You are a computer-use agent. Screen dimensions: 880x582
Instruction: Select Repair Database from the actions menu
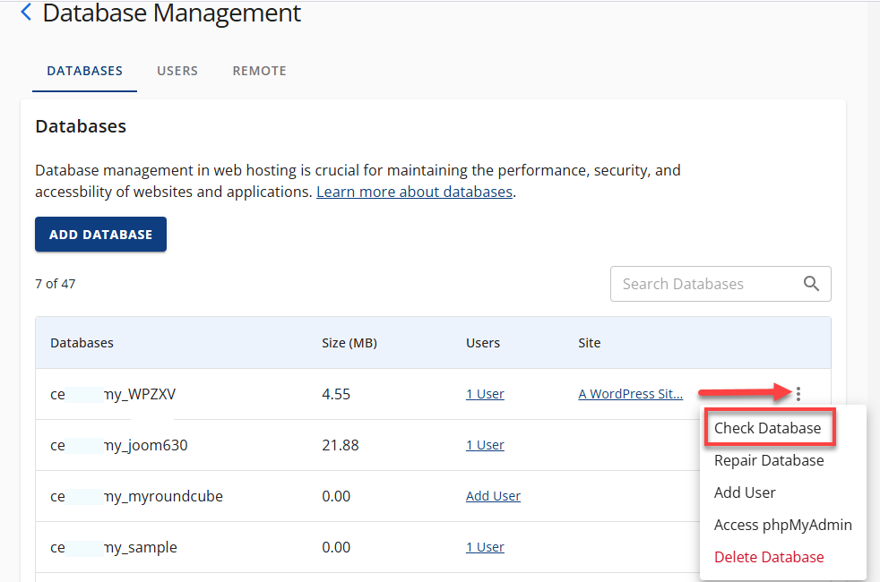(x=769, y=460)
